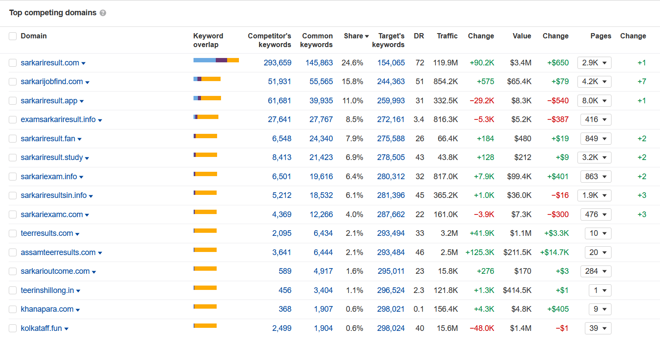Screen dimensions: 660x337
Task: Click the caret icon next to sarkariresult.com
Action: click(x=83, y=63)
